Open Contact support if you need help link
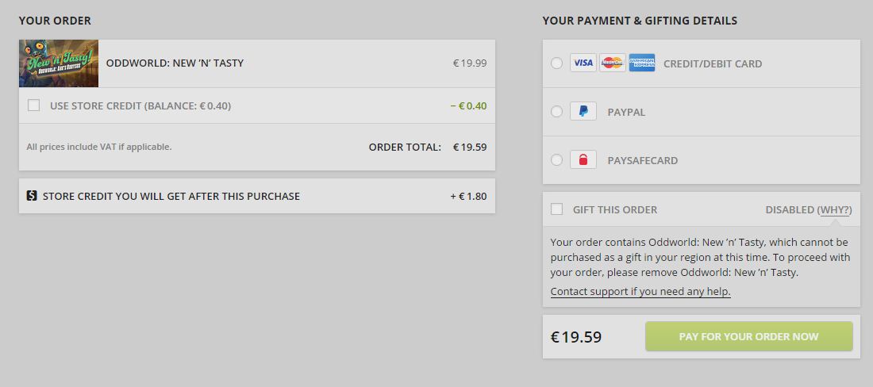873x387 pixels. [x=640, y=291]
